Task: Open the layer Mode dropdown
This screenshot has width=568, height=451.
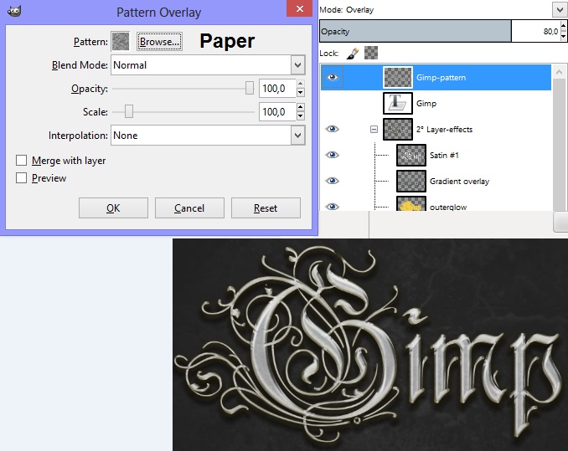Action: pyautogui.click(x=559, y=9)
